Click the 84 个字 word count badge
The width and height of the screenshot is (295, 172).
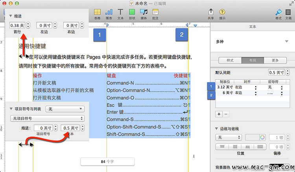107,161
